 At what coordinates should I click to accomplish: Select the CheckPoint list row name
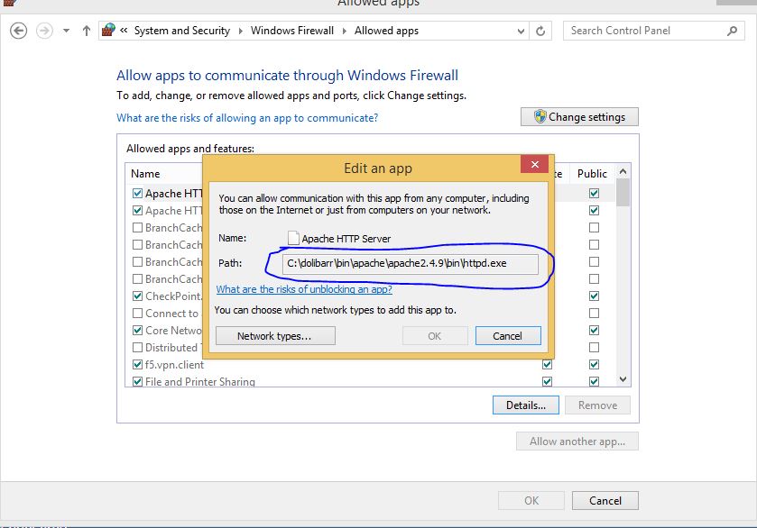click(x=173, y=296)
